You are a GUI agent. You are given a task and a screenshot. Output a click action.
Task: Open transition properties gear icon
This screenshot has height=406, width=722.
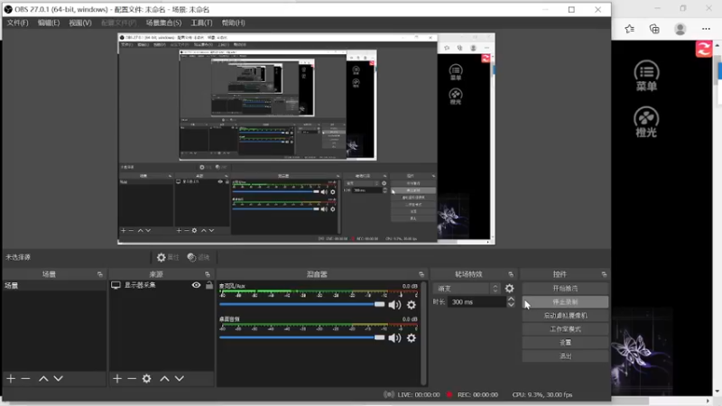(x=509, y=289)
